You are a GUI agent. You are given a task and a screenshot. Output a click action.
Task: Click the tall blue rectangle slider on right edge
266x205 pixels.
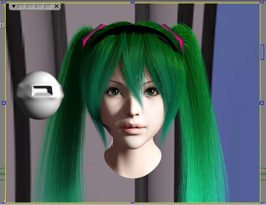pyautogui.click(x=262, y=52)
